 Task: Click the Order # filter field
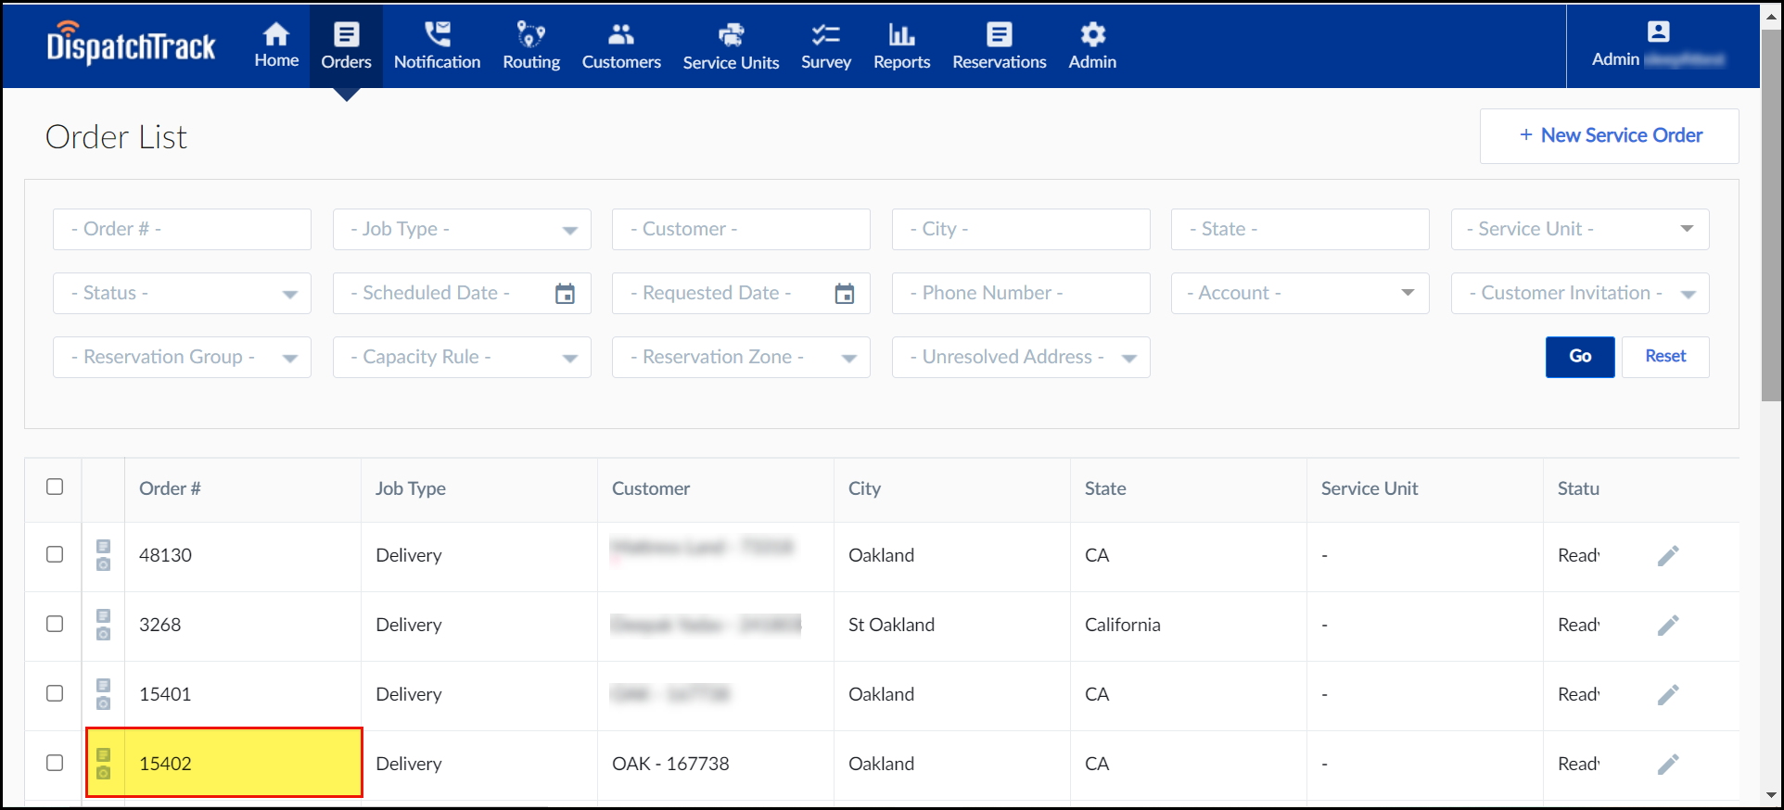[x=182, y=229]
